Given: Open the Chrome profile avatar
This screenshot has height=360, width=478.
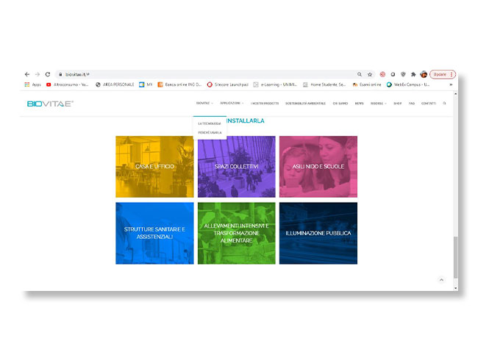Looking at the screenshot, I should pyautogui.click(x=424, y=74).
